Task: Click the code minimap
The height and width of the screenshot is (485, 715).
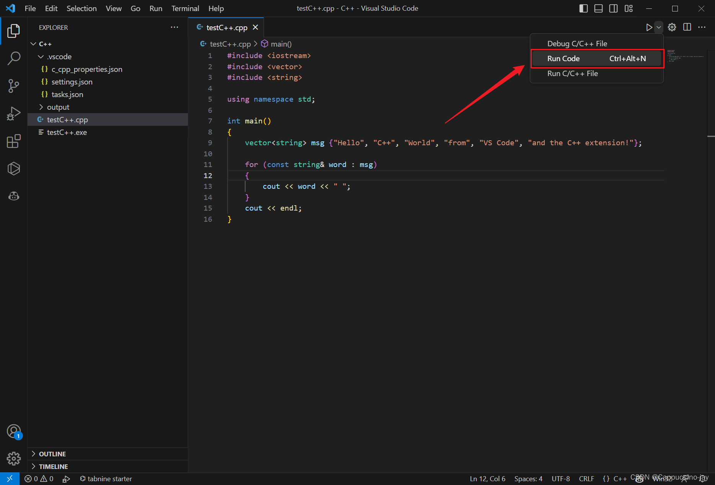Action: (685, 56)
